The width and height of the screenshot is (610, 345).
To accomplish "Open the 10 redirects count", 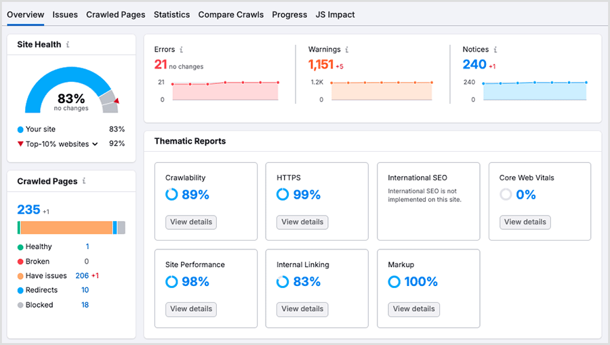I will pos(85,290).
